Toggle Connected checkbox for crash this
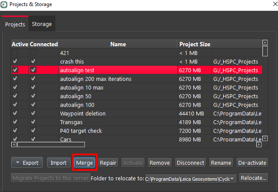 point(34,62)
